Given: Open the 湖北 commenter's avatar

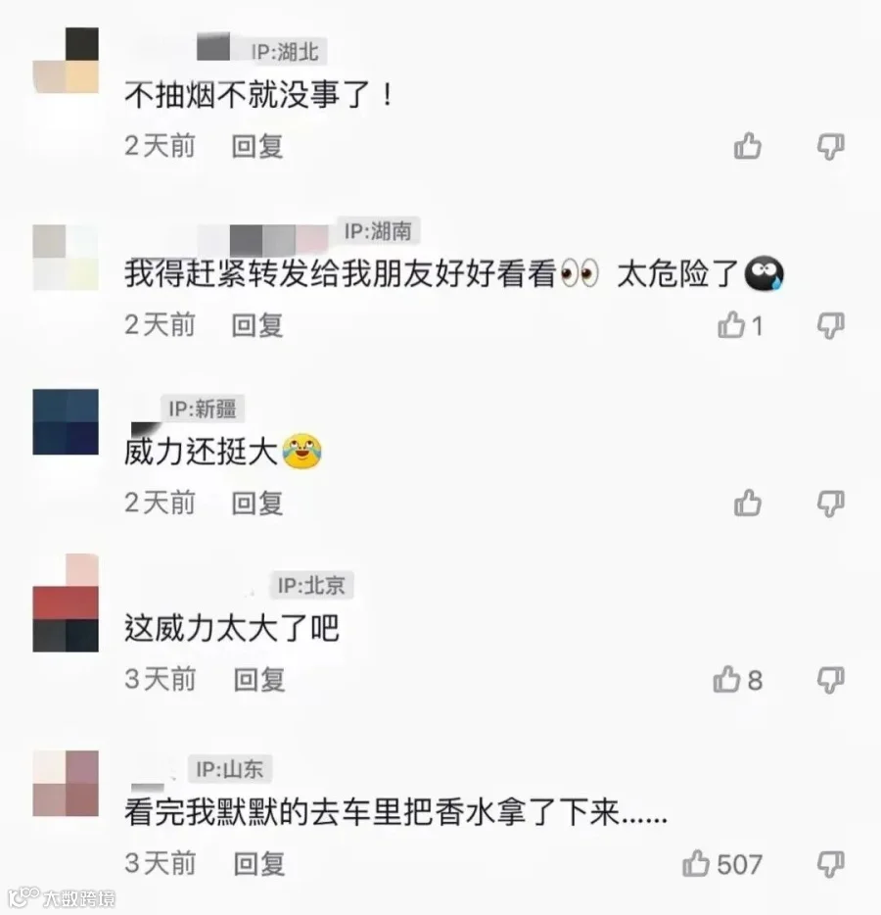Looking at the screenshot, I should (66, 60).
